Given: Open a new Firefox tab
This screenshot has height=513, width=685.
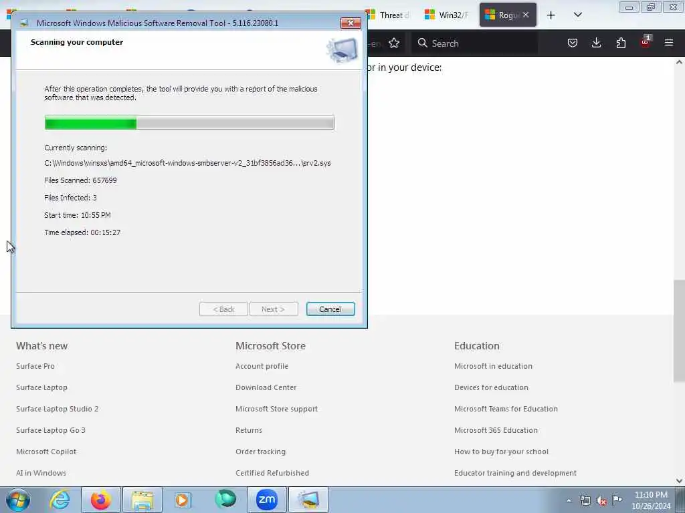Looking at the screenshot, I should [x=551, y=15].
